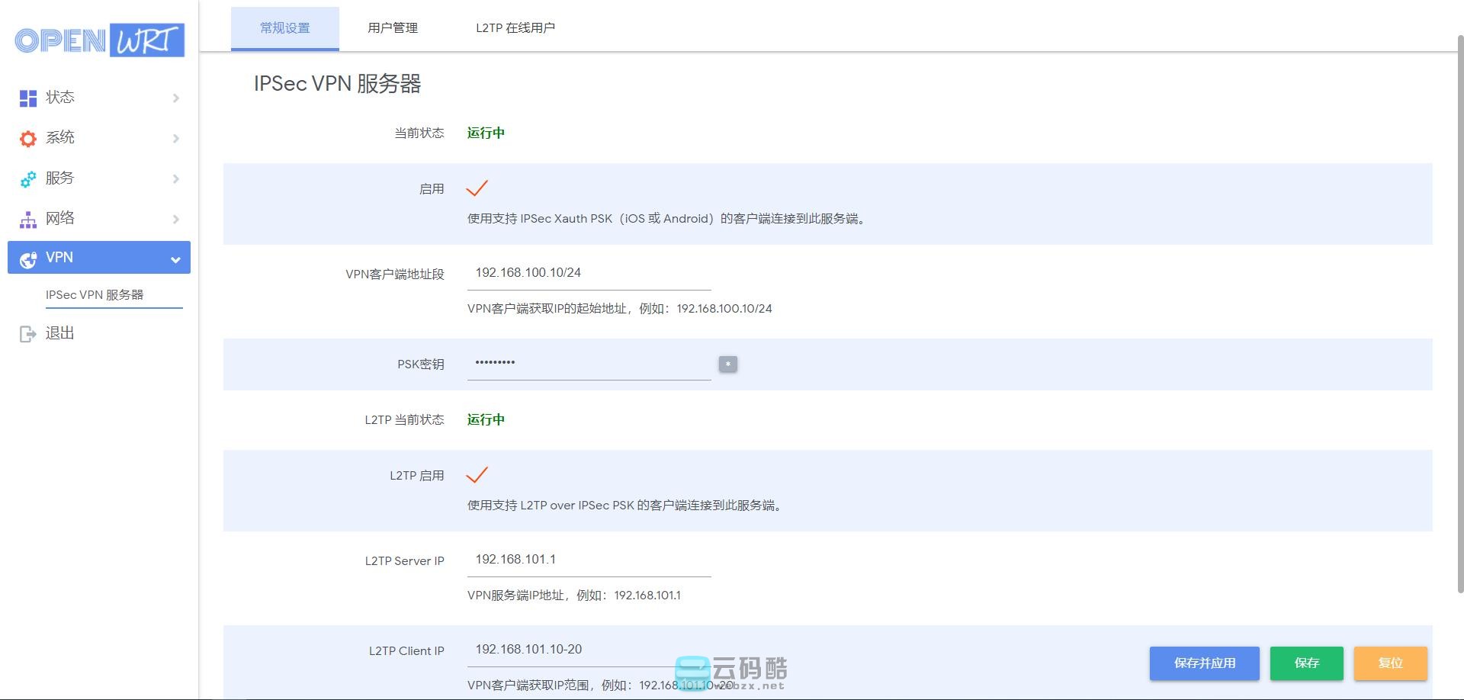Click the Logout (退出) exit icon
Screen dimensions: 1464x700
pos(28,334)
